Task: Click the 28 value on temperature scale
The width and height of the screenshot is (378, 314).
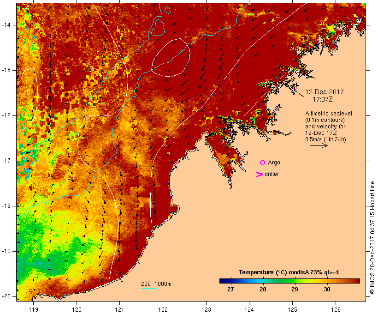Action: 263,290
